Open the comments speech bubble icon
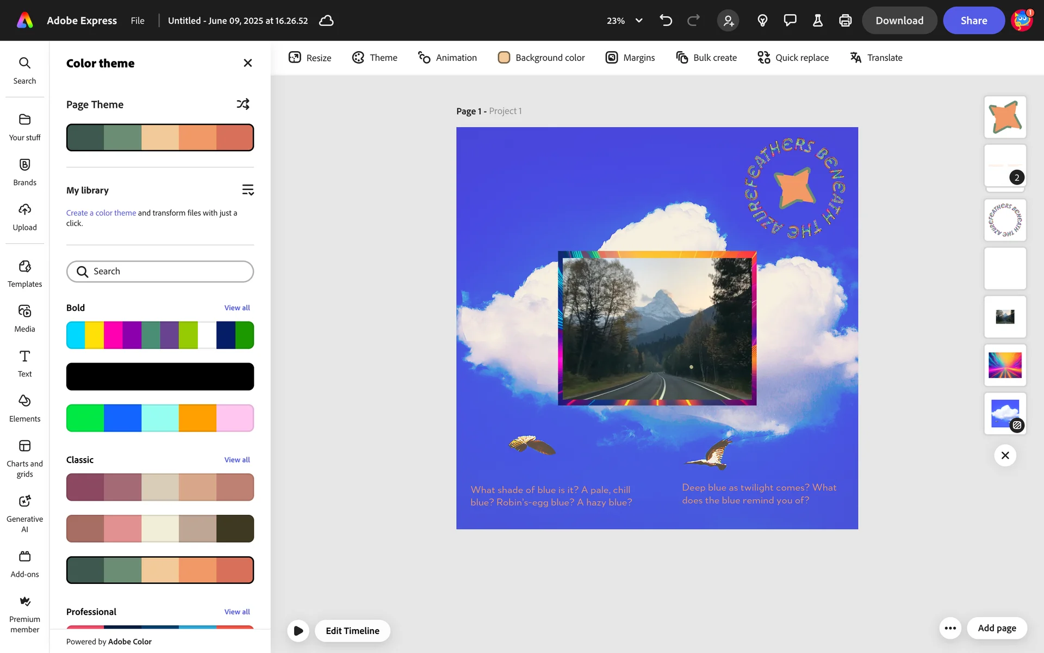The image size is (1044, 653). click(790, 21)
